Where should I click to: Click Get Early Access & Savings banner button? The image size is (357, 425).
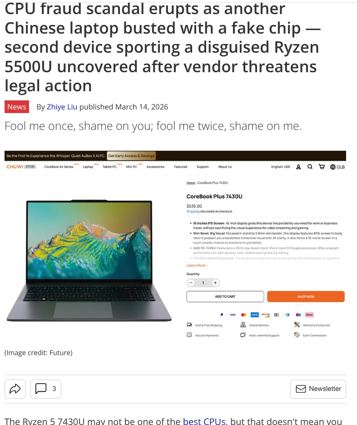[131, 156]
